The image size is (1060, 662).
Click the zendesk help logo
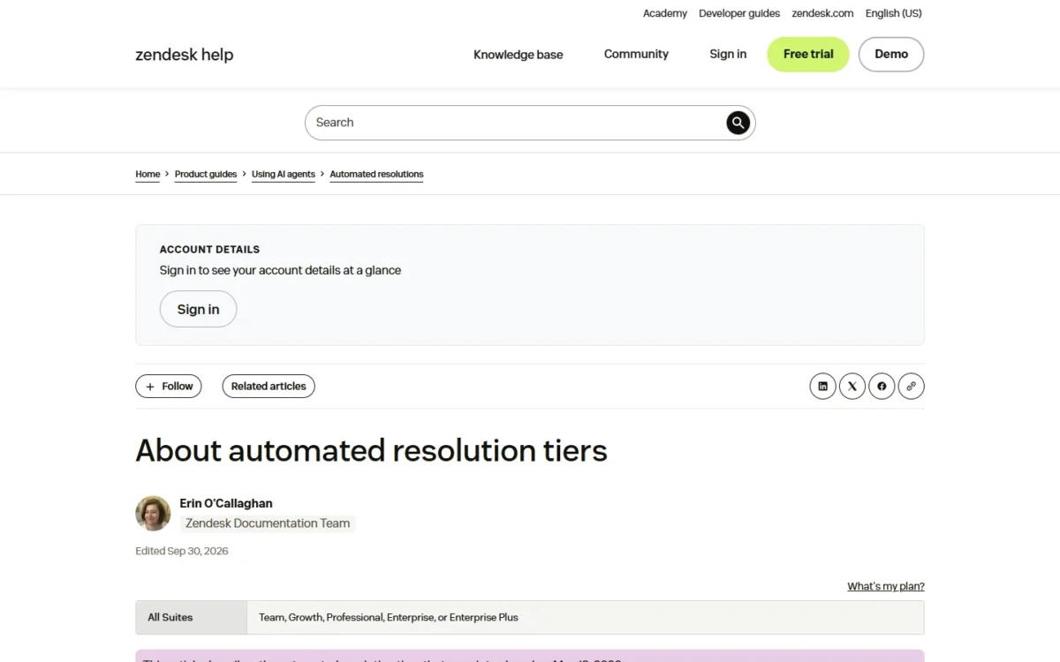[x=185, y=55]
